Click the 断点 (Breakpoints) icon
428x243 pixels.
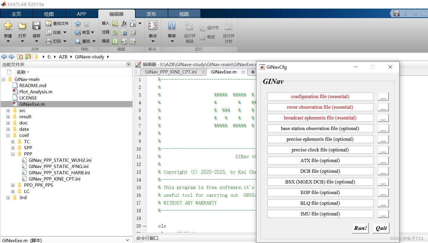click(x=153, y=25)
